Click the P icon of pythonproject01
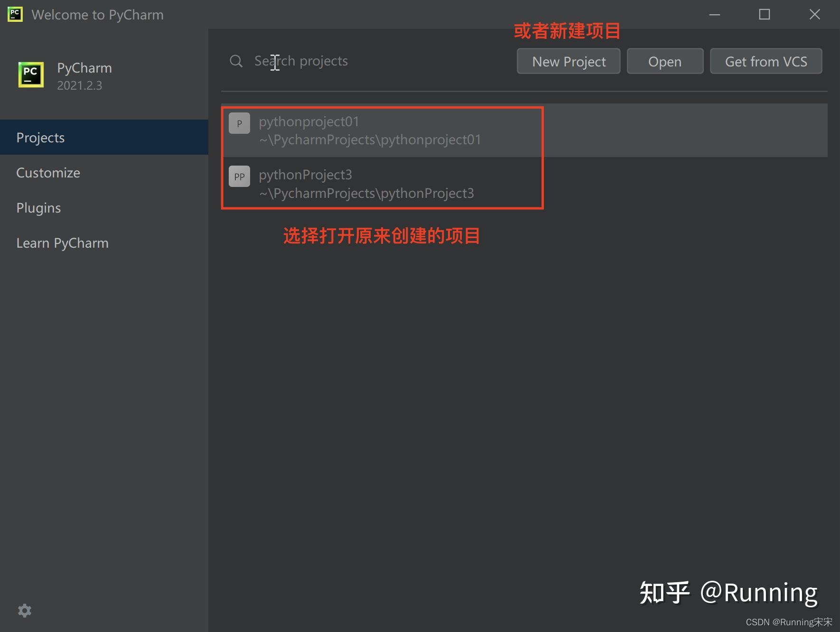 239,123
